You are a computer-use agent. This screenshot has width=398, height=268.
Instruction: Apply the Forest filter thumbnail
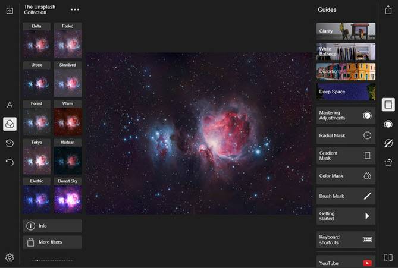[36, 118]
